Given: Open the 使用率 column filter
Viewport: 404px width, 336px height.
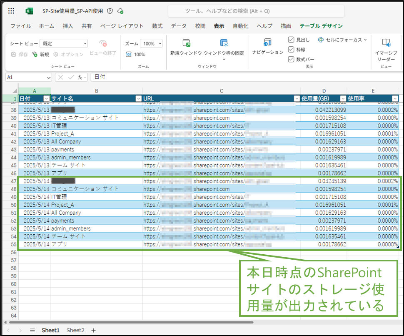Looking at the screenshot, I should 395,98.
